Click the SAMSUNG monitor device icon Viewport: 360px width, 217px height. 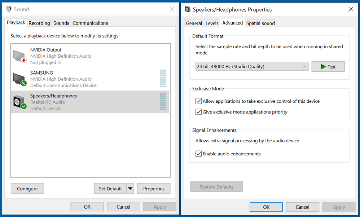click(x=20, y=79)
